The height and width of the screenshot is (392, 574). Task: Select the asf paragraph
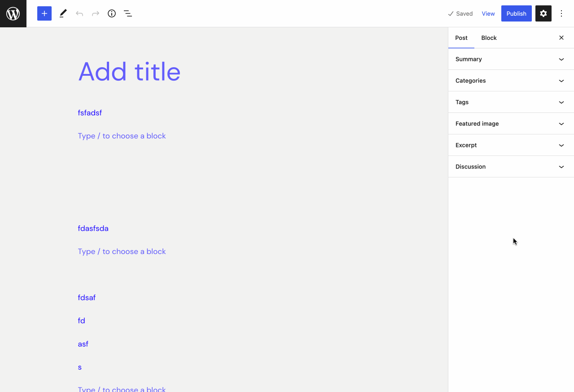[83, 344]
